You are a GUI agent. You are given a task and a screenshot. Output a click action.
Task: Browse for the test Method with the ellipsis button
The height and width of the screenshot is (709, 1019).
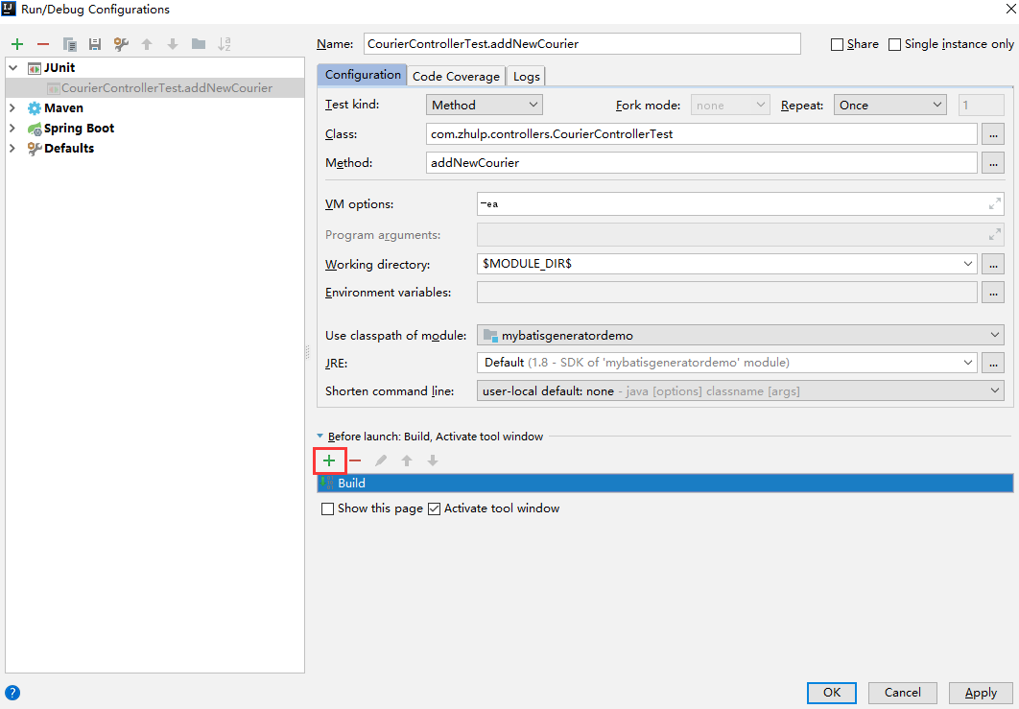(993, 163)
